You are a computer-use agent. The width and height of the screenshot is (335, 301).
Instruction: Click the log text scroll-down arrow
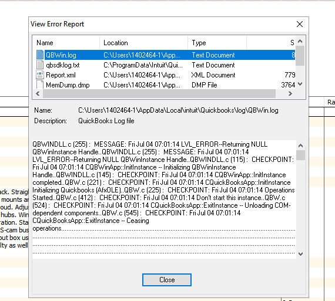[x=300, y=254]
